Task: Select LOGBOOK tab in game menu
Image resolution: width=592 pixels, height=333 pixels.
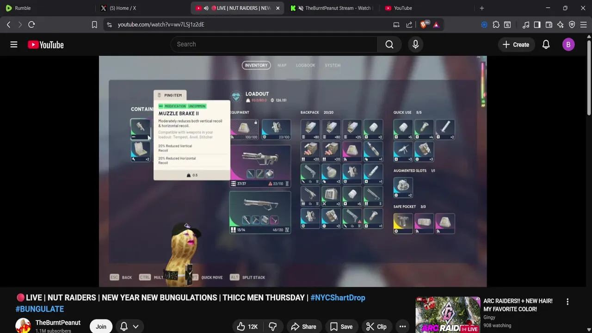Action: tap(305, 65)
